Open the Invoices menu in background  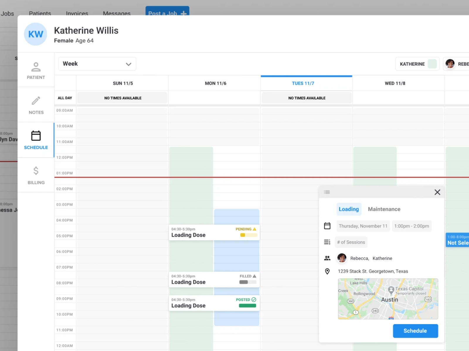77,13
